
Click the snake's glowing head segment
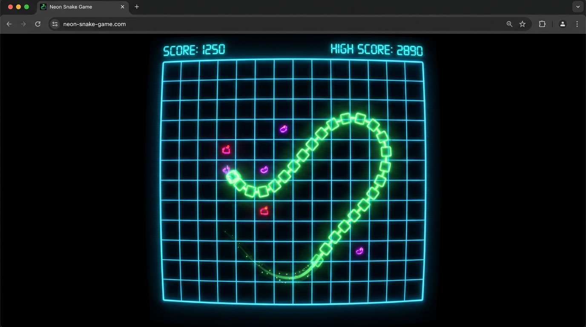pyautogui.click(x=233, y=177)
